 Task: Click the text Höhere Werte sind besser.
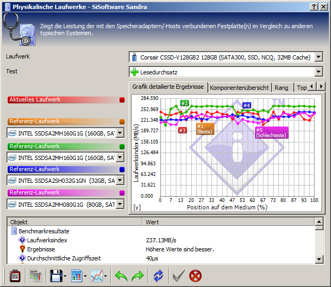(180, 249)
